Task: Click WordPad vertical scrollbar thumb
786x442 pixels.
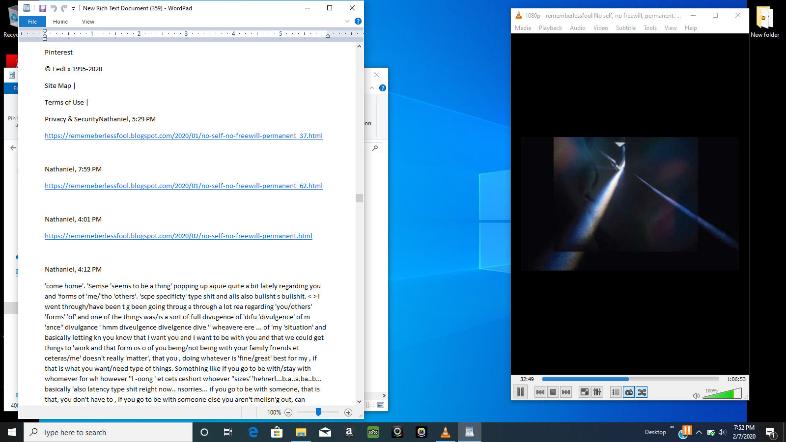Action: tap(360, 198)
